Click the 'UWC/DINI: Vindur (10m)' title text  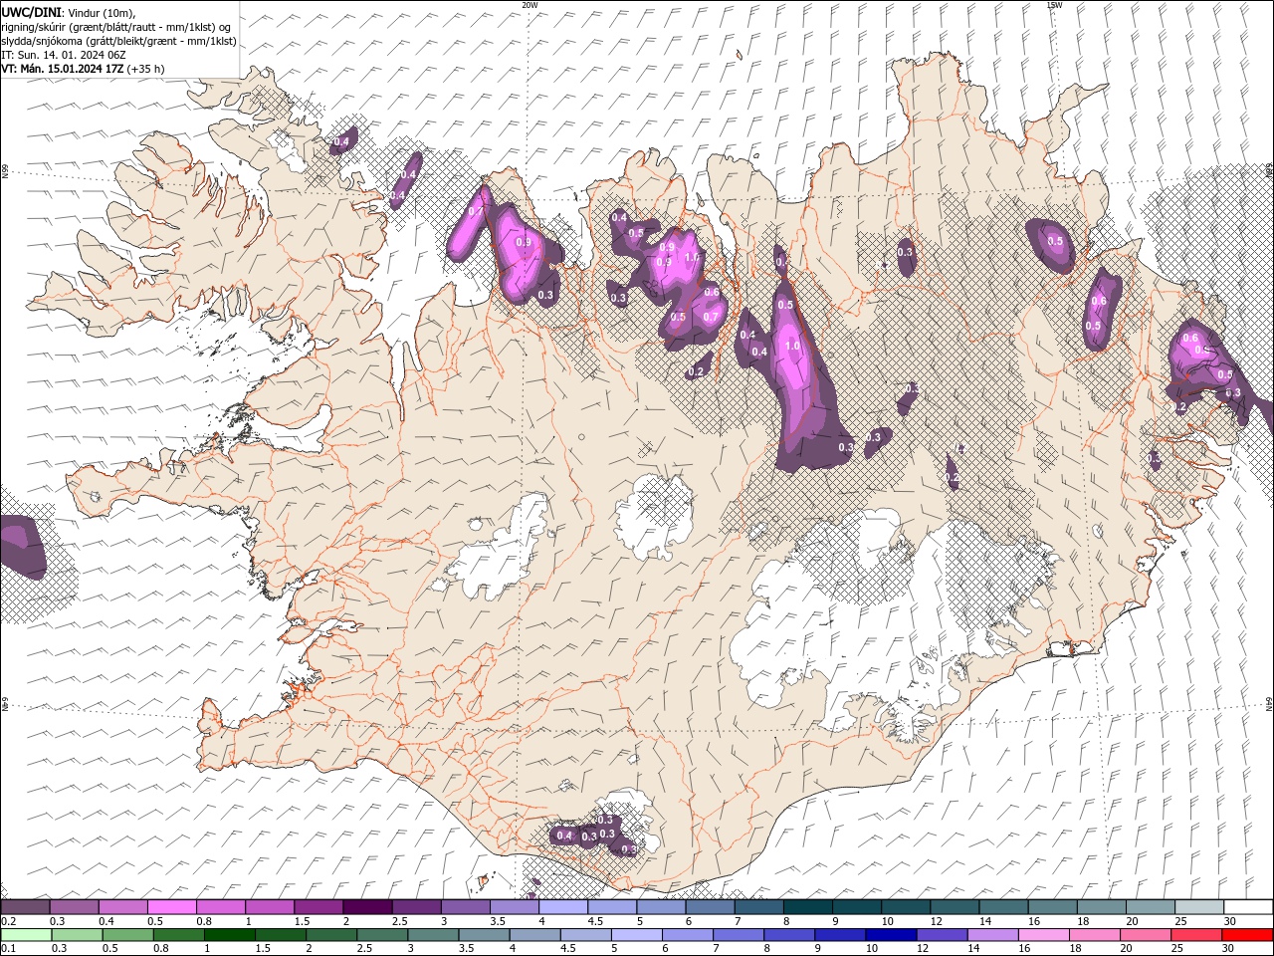(68, 12)
